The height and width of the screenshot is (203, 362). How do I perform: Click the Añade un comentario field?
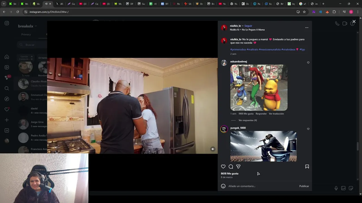coord(262,186)
